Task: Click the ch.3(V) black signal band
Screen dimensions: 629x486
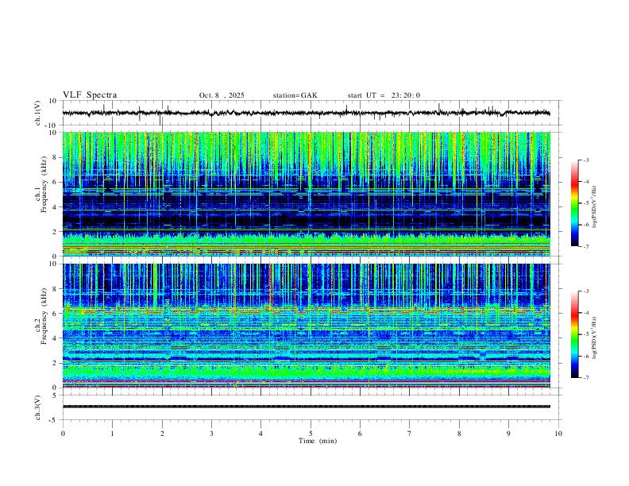Action: pos(307,407)
